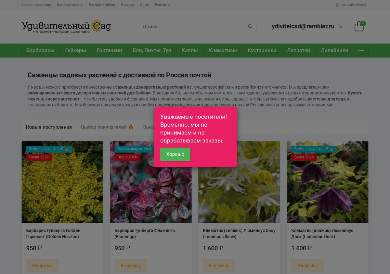Click into the Поиск search field
The image size is (390, 274).
tap(193, 27)
